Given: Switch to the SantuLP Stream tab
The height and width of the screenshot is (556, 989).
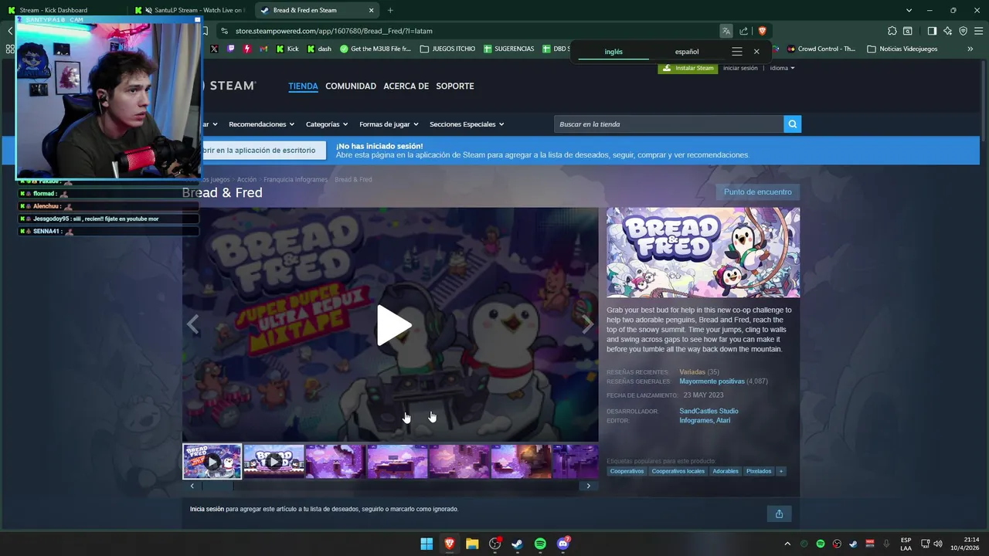Looking at the screenshot, I should click(190, 10).
